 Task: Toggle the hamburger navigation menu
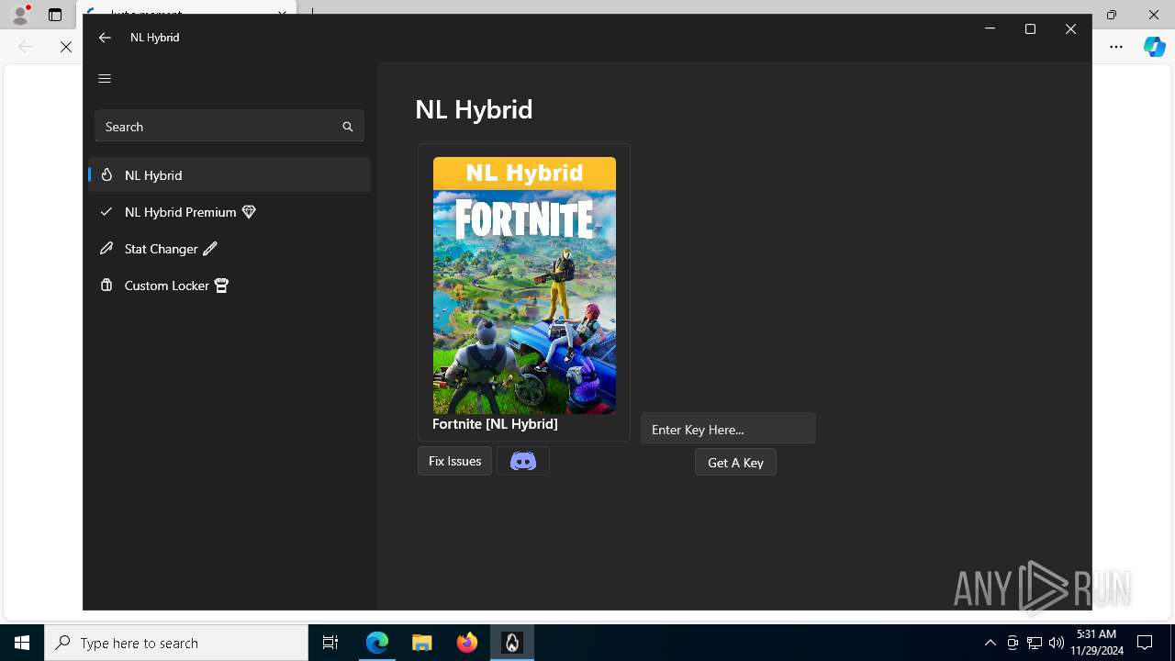tap(105, 78)
